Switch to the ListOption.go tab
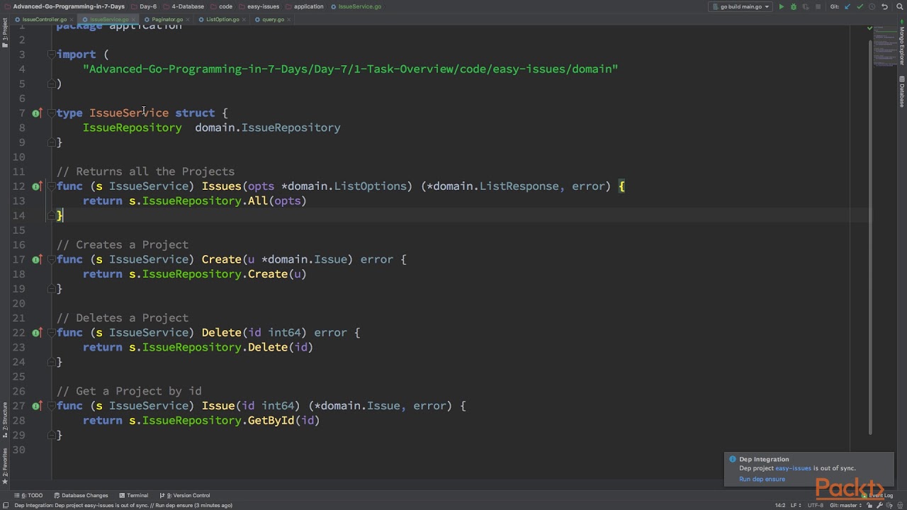 coord(222,19)
